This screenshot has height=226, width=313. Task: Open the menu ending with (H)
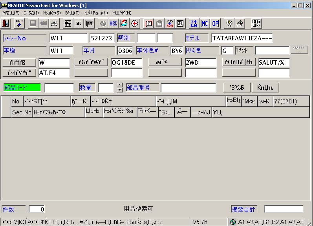pyautogui.click(x=122, y=13)
